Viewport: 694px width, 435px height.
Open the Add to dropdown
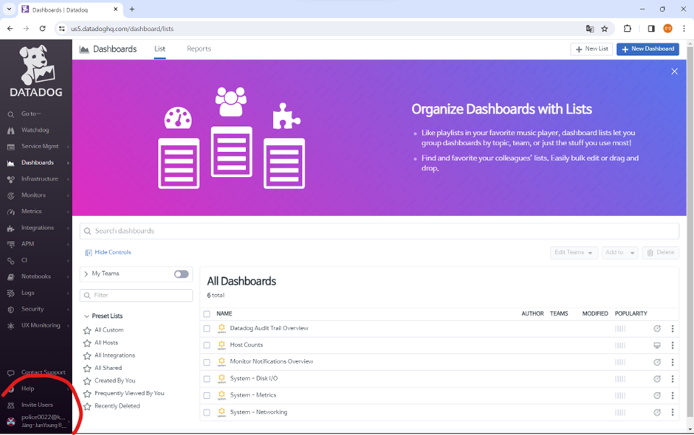[619, 252]
